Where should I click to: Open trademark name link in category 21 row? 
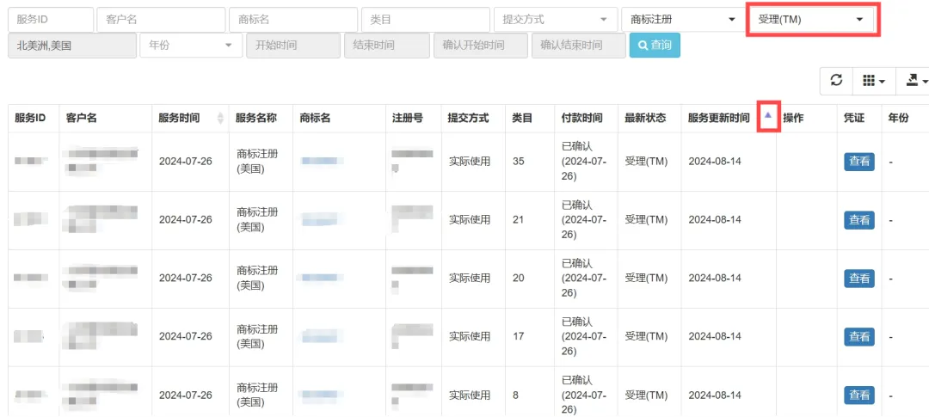(323, 220)
